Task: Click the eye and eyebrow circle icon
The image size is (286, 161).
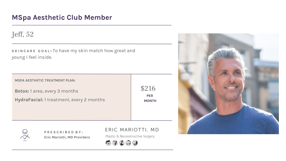Action: click(x=108, y=143)
